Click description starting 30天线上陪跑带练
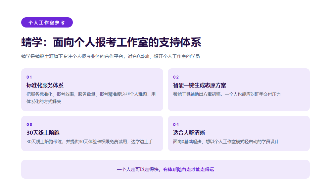Image resolution: width=331 pixels, height=181 pixels. (x=89, y=142)
